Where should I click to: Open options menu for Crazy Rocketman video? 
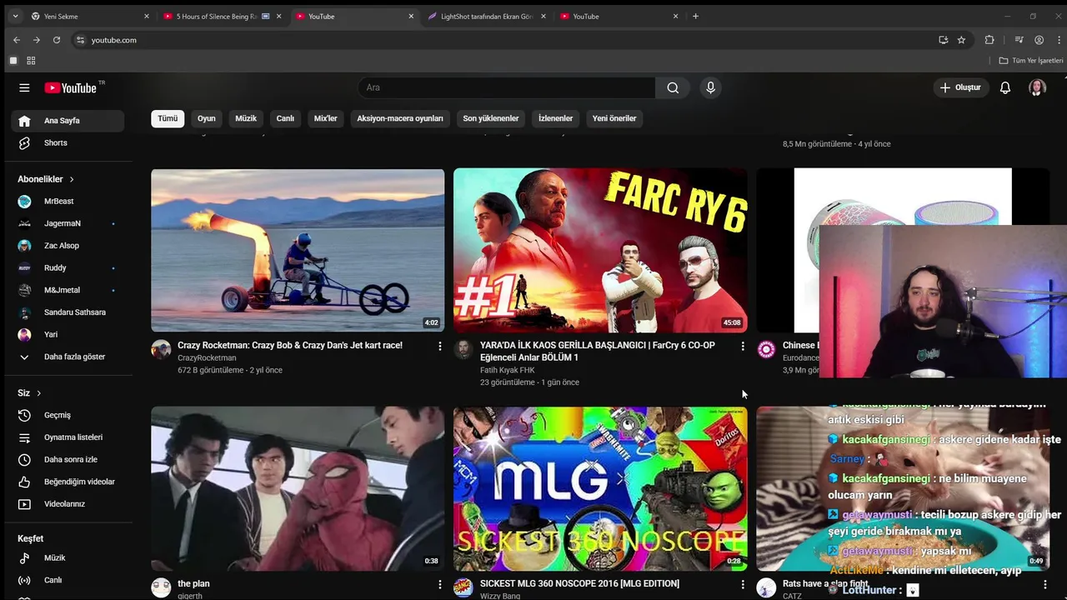click(x=440, y=346)
